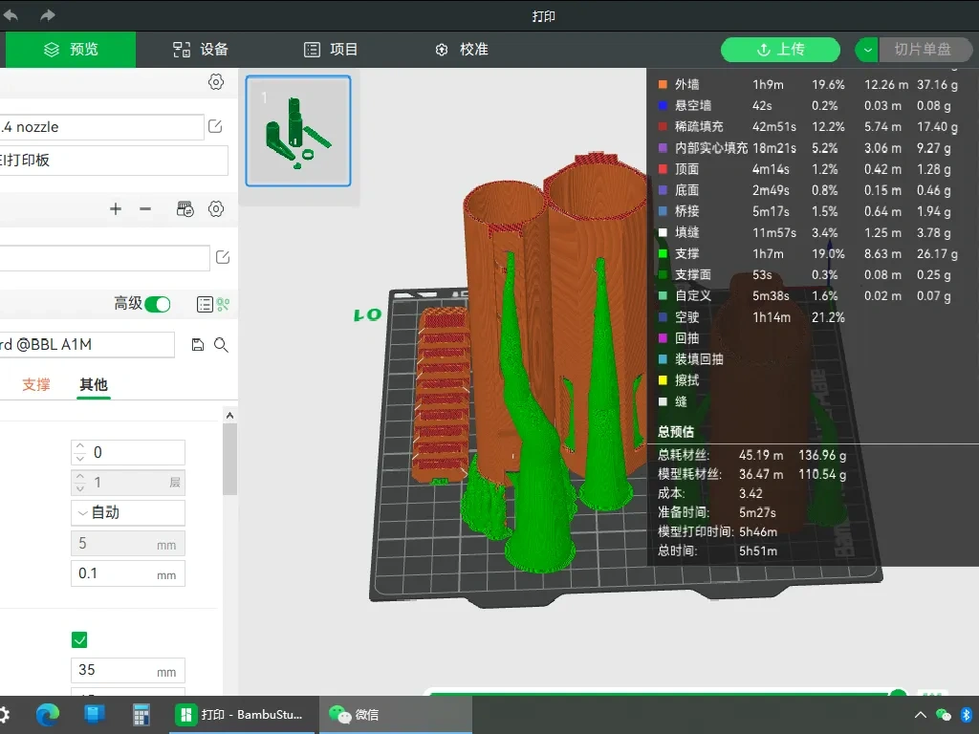Toggle 支撑 color visibility in legend

[663, 254]
